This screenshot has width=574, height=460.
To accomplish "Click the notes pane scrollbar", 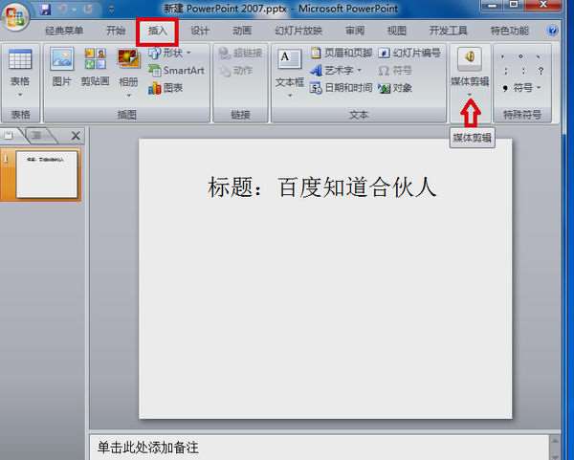I will pyautogui.click(x=555, y=448).
